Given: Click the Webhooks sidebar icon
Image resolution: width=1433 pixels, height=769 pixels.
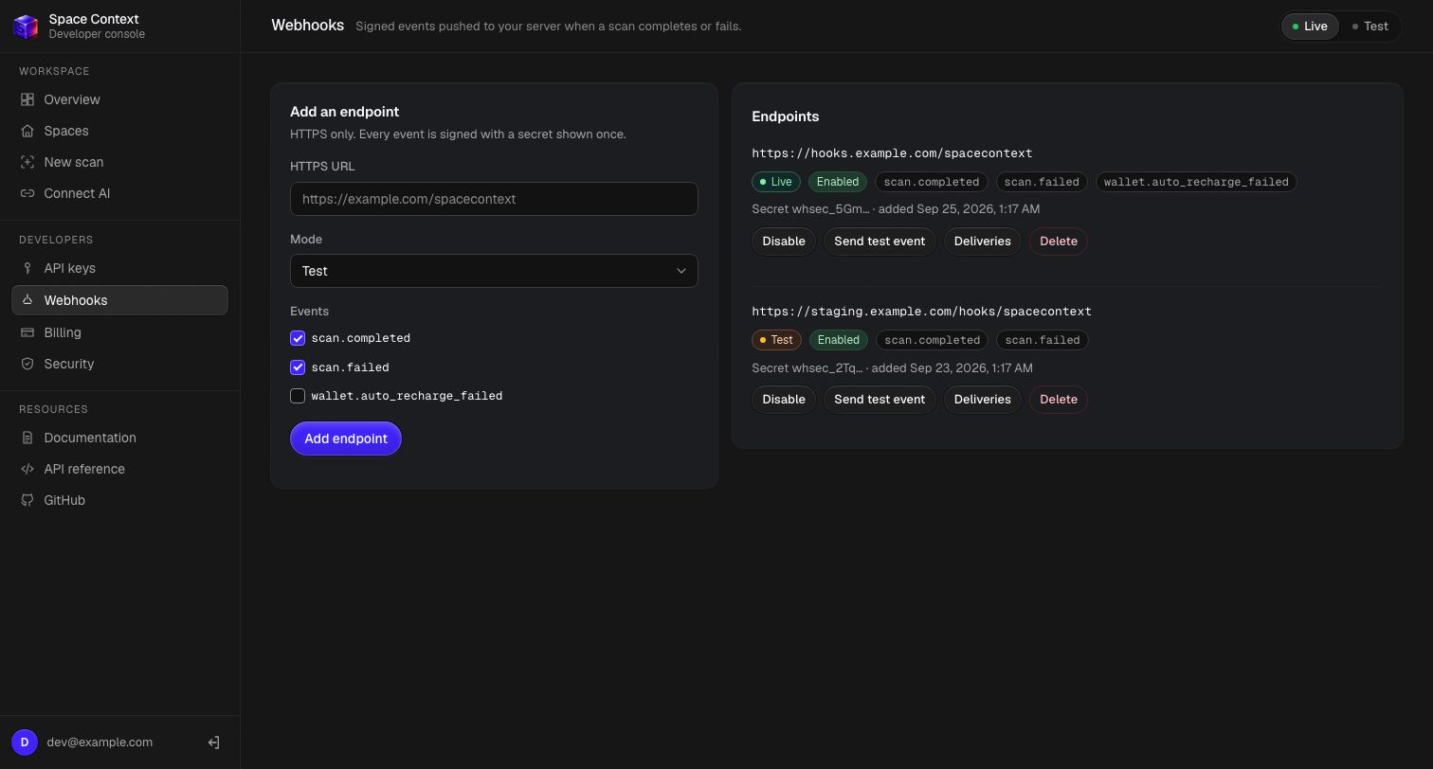Looking at the screenshot, I should click(x=27, y=300).
